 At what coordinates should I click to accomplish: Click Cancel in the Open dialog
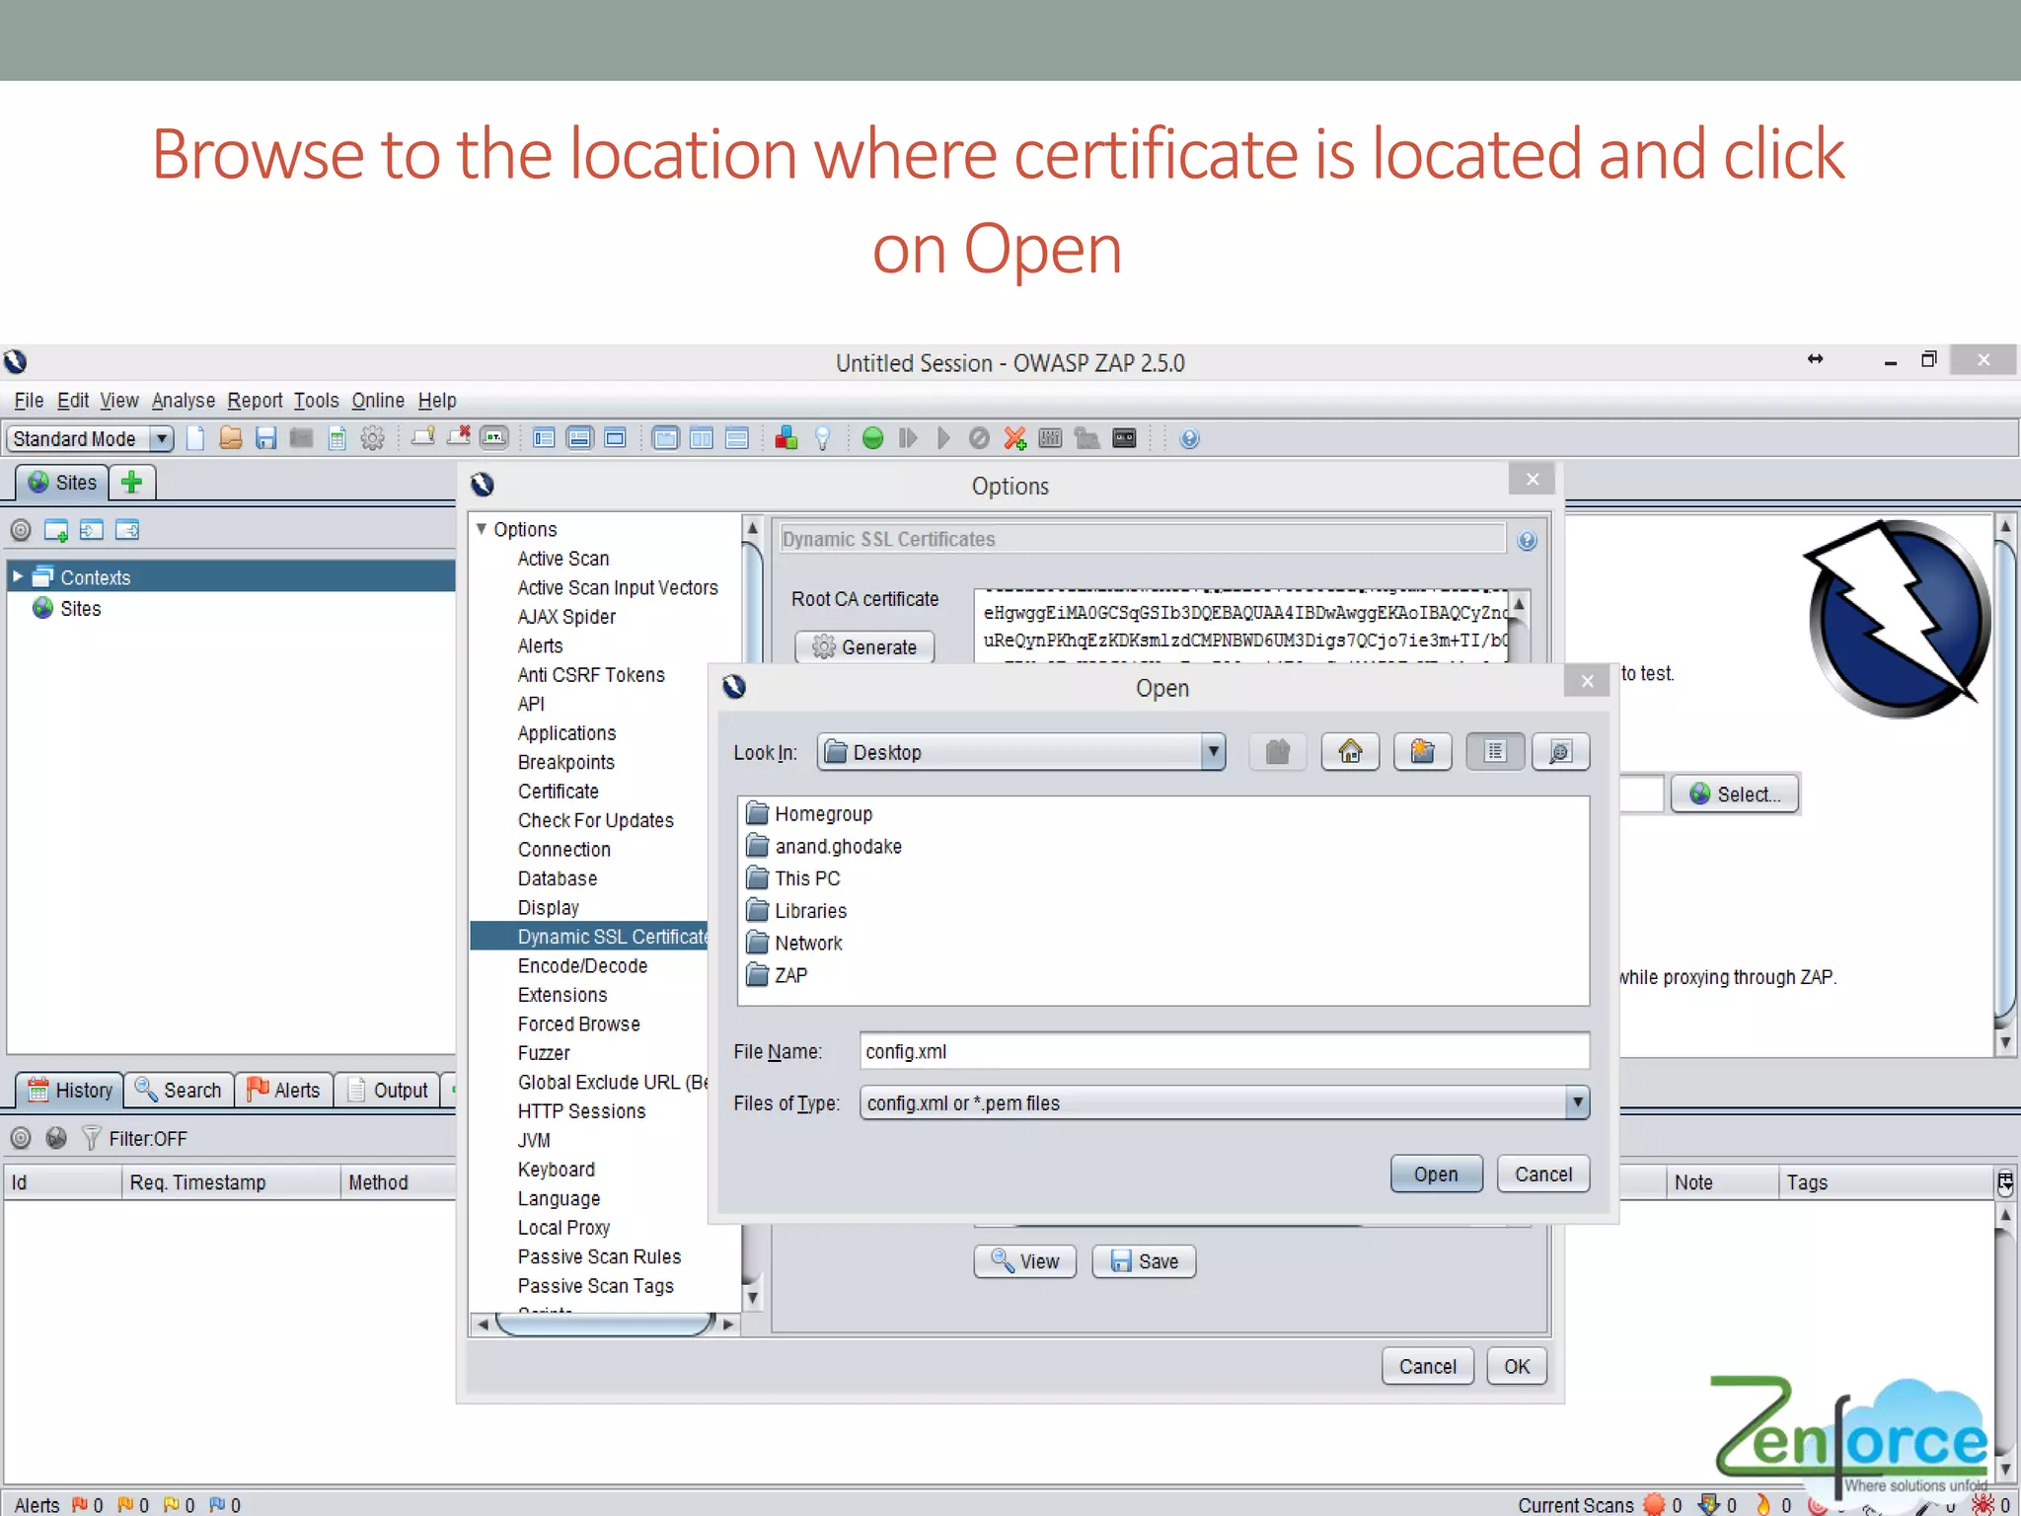[1543, 1174]
